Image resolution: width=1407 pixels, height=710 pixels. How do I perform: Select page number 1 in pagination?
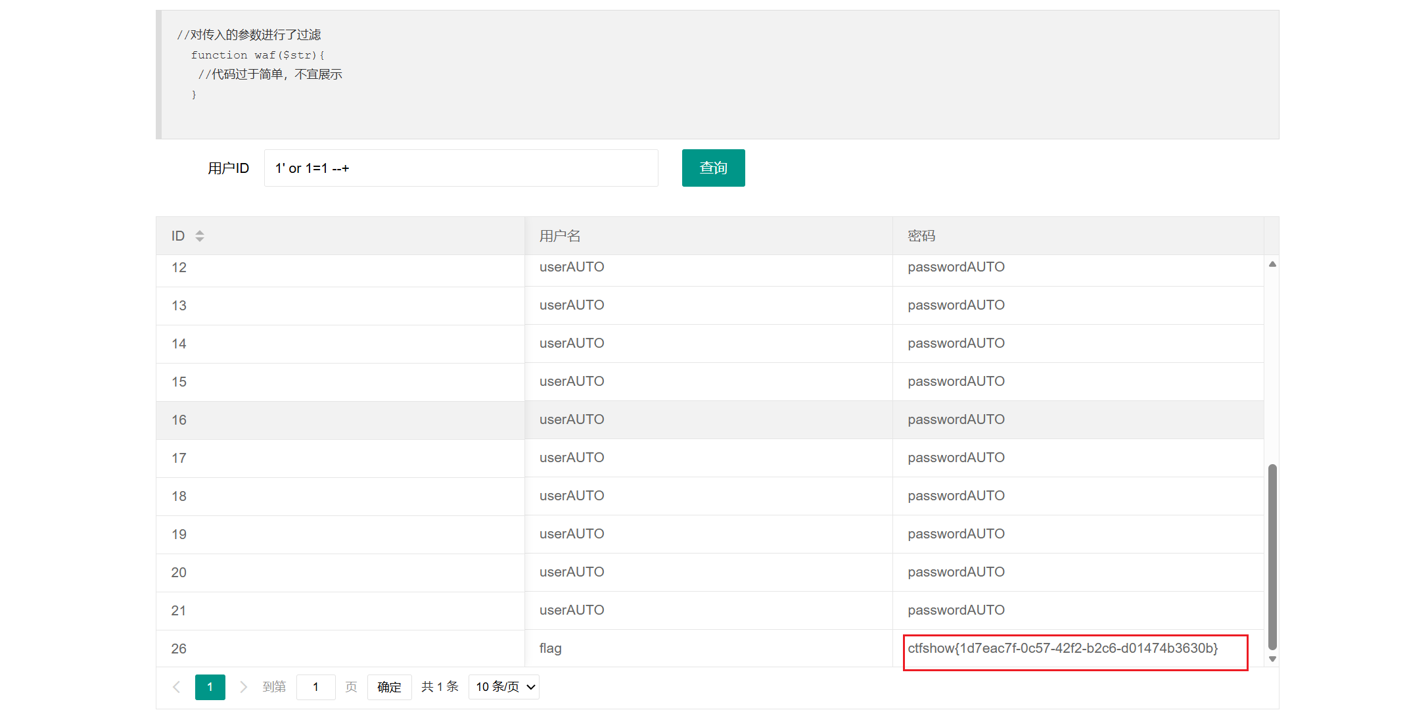click(x=210, y=687)
